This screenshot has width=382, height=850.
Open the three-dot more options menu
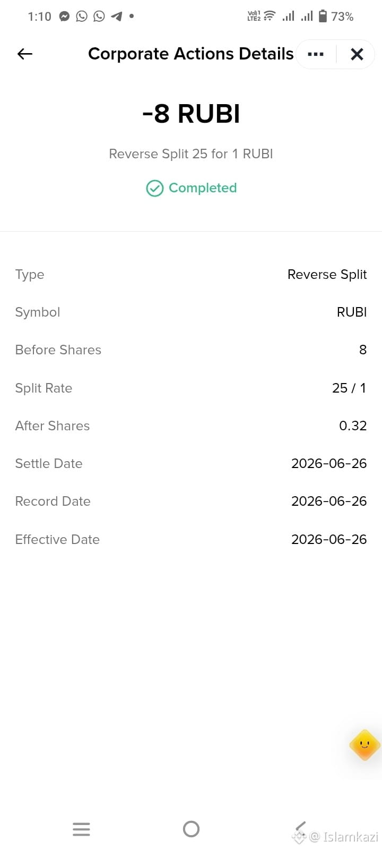(316, 54)
